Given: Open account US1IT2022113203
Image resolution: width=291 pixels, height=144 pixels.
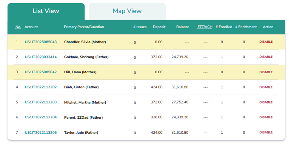Looking at the screenshot, I should click(x=41, y=102).
